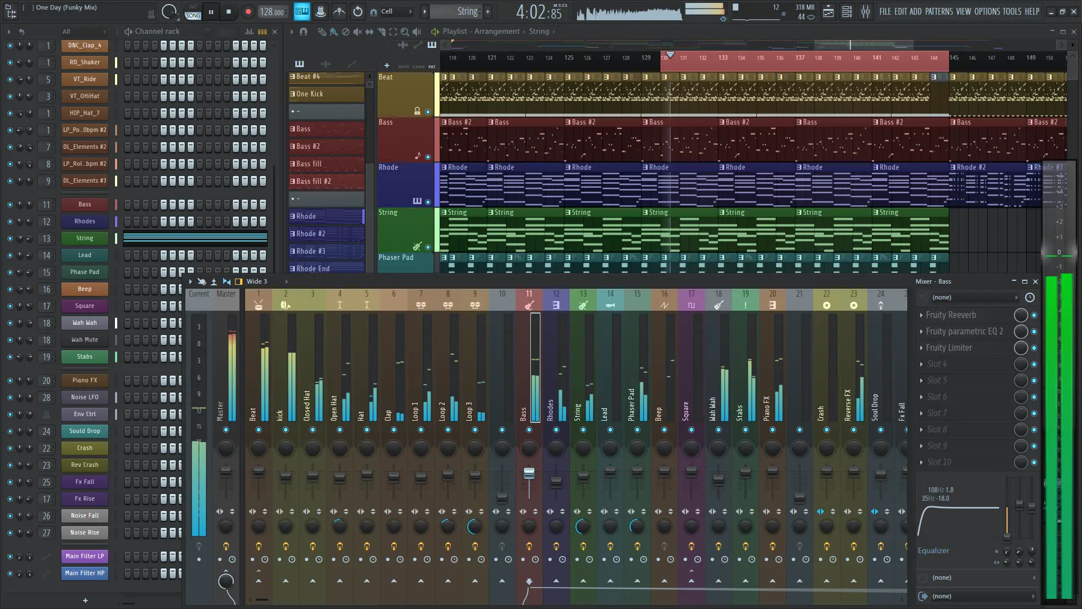The width and height of the screenshot is (1082, 609).
Task: Open the Wide 3 mixer layout dropdown
Action: tap(257, 281)
